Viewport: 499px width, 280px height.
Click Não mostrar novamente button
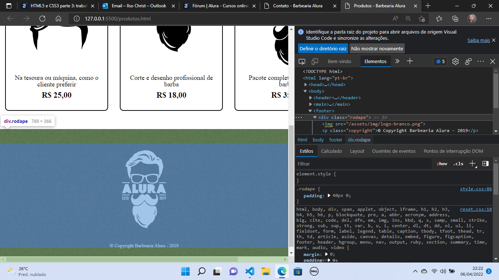tap(377, 48)
